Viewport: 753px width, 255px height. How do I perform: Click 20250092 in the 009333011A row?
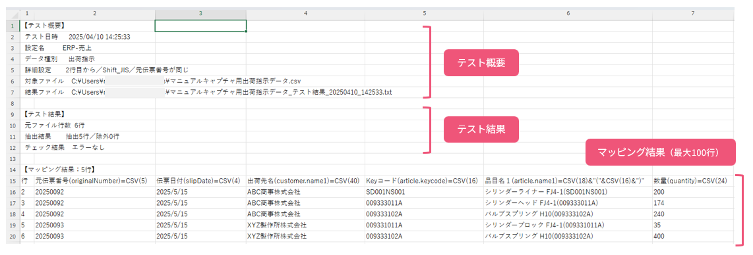click(x=94, y=203)
